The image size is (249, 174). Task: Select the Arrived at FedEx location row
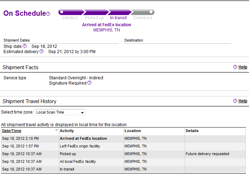coord(123,138)
